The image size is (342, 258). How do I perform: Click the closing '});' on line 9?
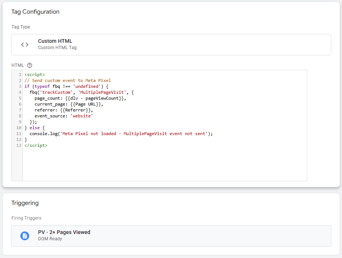point(33,122)
